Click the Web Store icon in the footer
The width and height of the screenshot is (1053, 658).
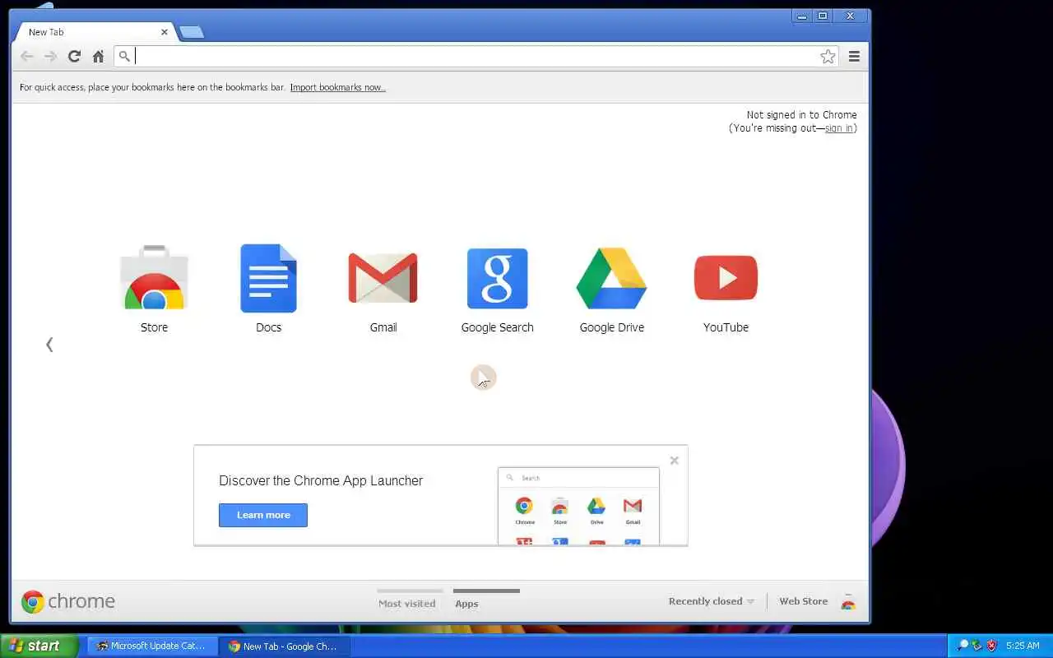tap(848, 602)
